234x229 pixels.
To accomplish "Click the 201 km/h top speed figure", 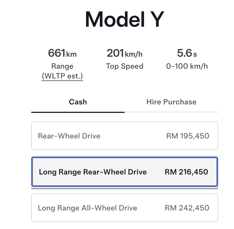I will [x=125, y=53].
